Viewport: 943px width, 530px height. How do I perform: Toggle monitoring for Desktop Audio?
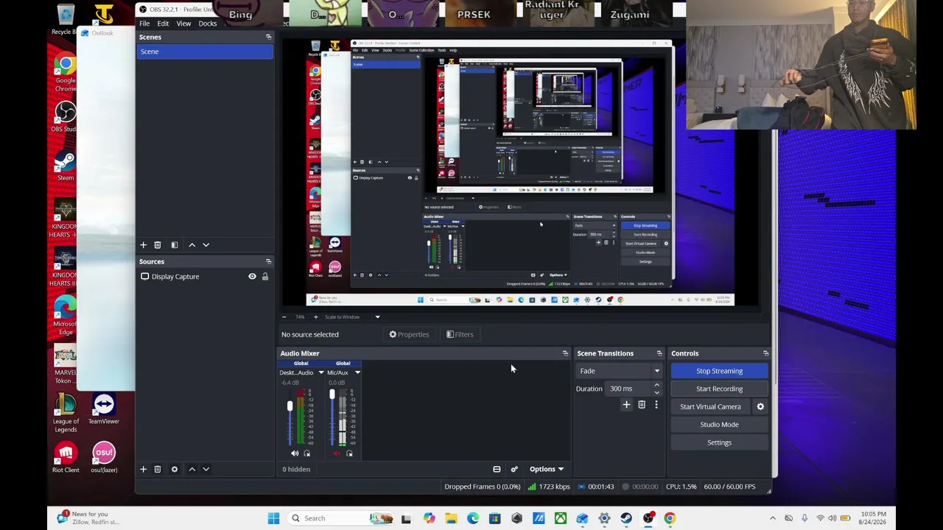tap(307, 453)
